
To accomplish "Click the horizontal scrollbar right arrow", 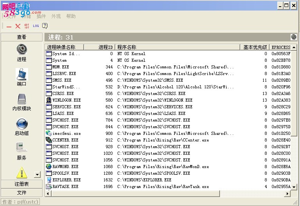I will click(287, 194).
